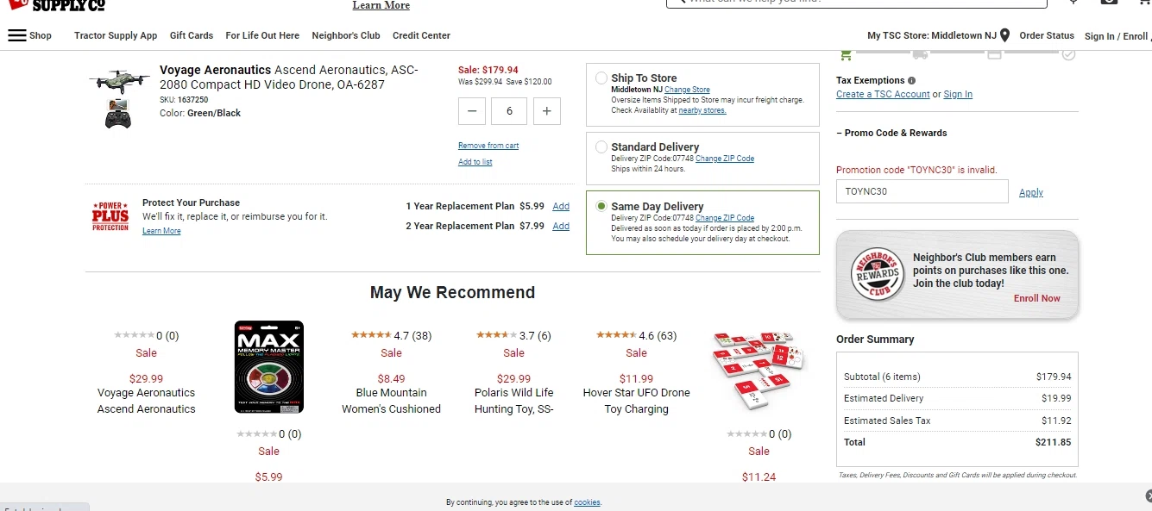This screenshot has height=511, width=1152.
Task: Select Ship To Store option
Action: [x=601, y=78]
